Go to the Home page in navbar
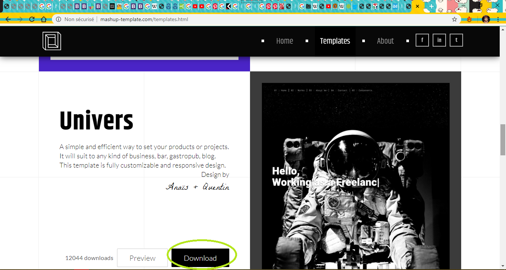The width and height of the screenshot is (506, 270). pyautogui.click(x=284, y=41)
